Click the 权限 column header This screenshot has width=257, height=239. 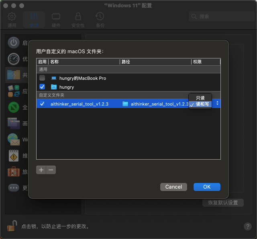(x=206, y=62)
